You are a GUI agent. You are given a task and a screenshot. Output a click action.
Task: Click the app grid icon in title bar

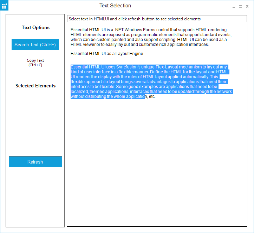point(4,6)
